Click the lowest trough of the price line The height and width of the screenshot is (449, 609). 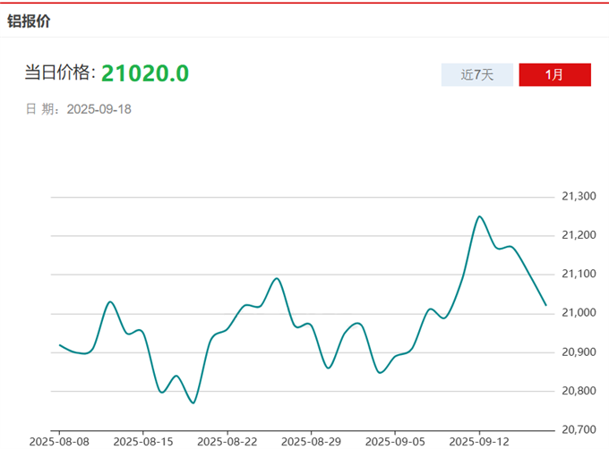pos(193,402)
